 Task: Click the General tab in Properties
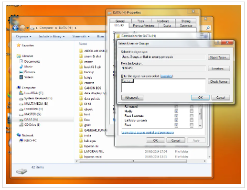(120, 21)
